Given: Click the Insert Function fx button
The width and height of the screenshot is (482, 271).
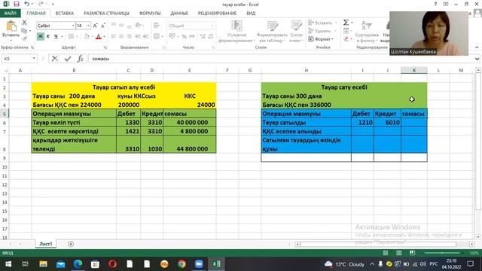Looking at the screenshot, I should 81,59.
